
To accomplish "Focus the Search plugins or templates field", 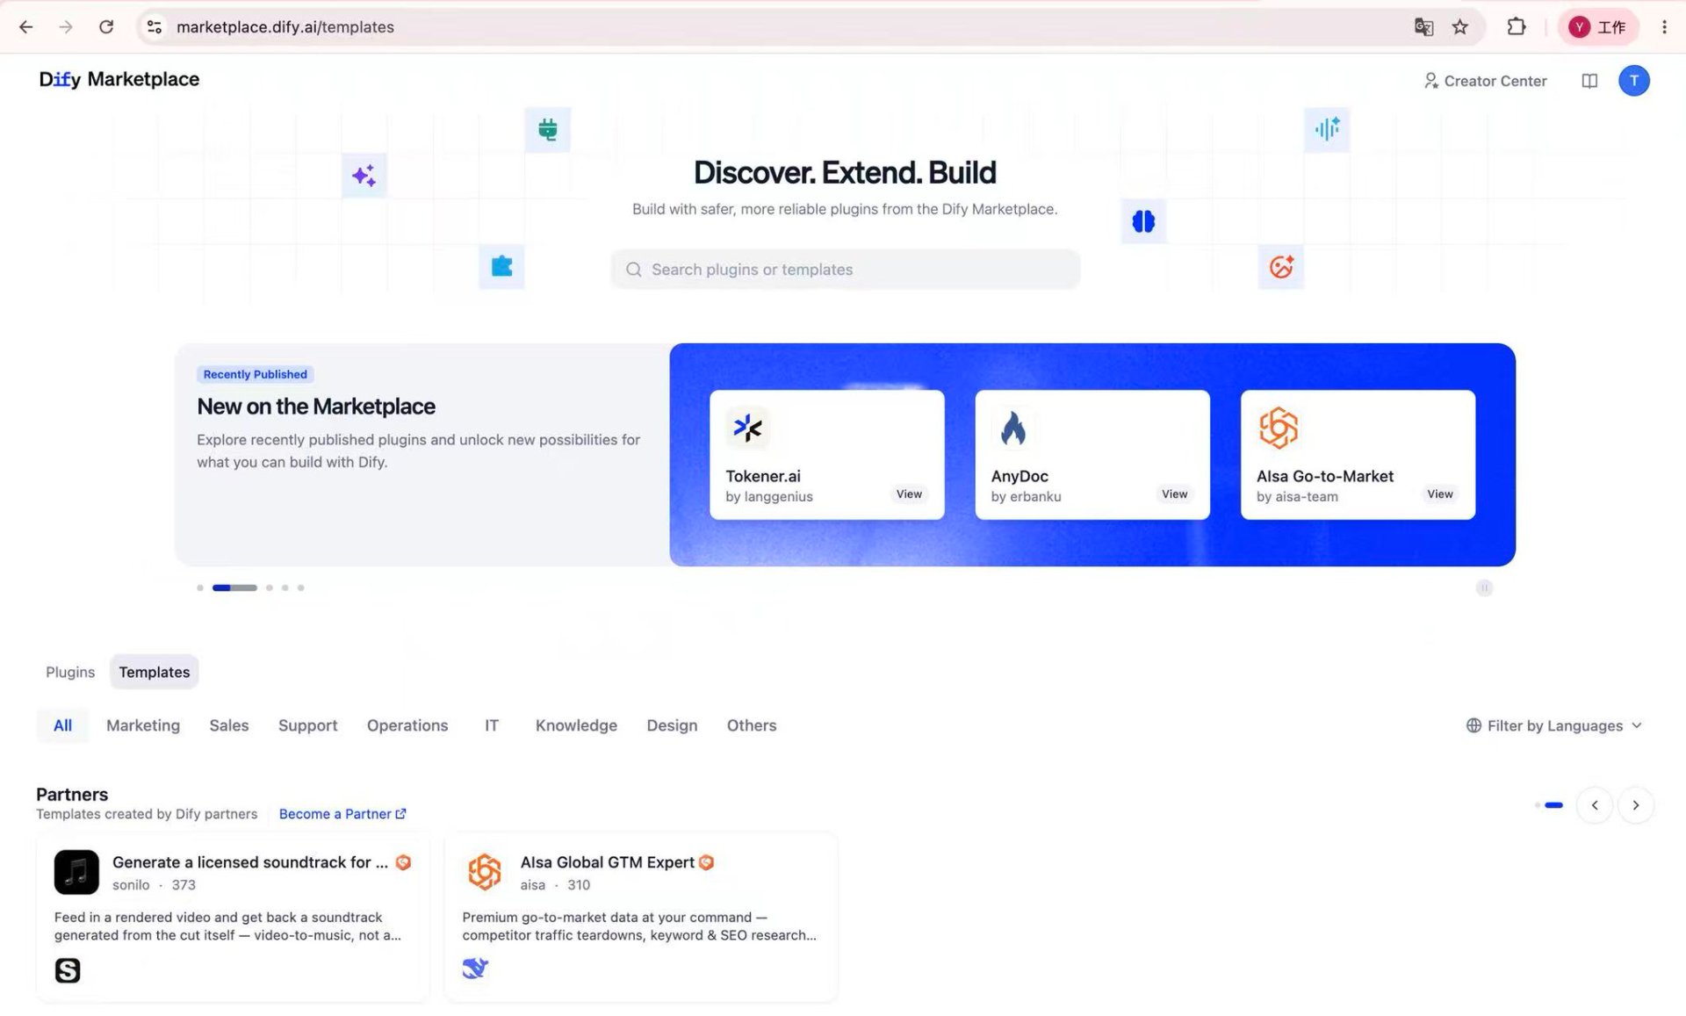I will (x=845, y=270).
